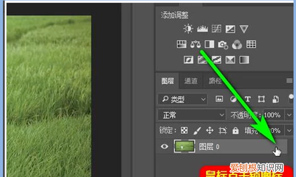Hide 图层 0 with eye icon

[x=164, y=147]
